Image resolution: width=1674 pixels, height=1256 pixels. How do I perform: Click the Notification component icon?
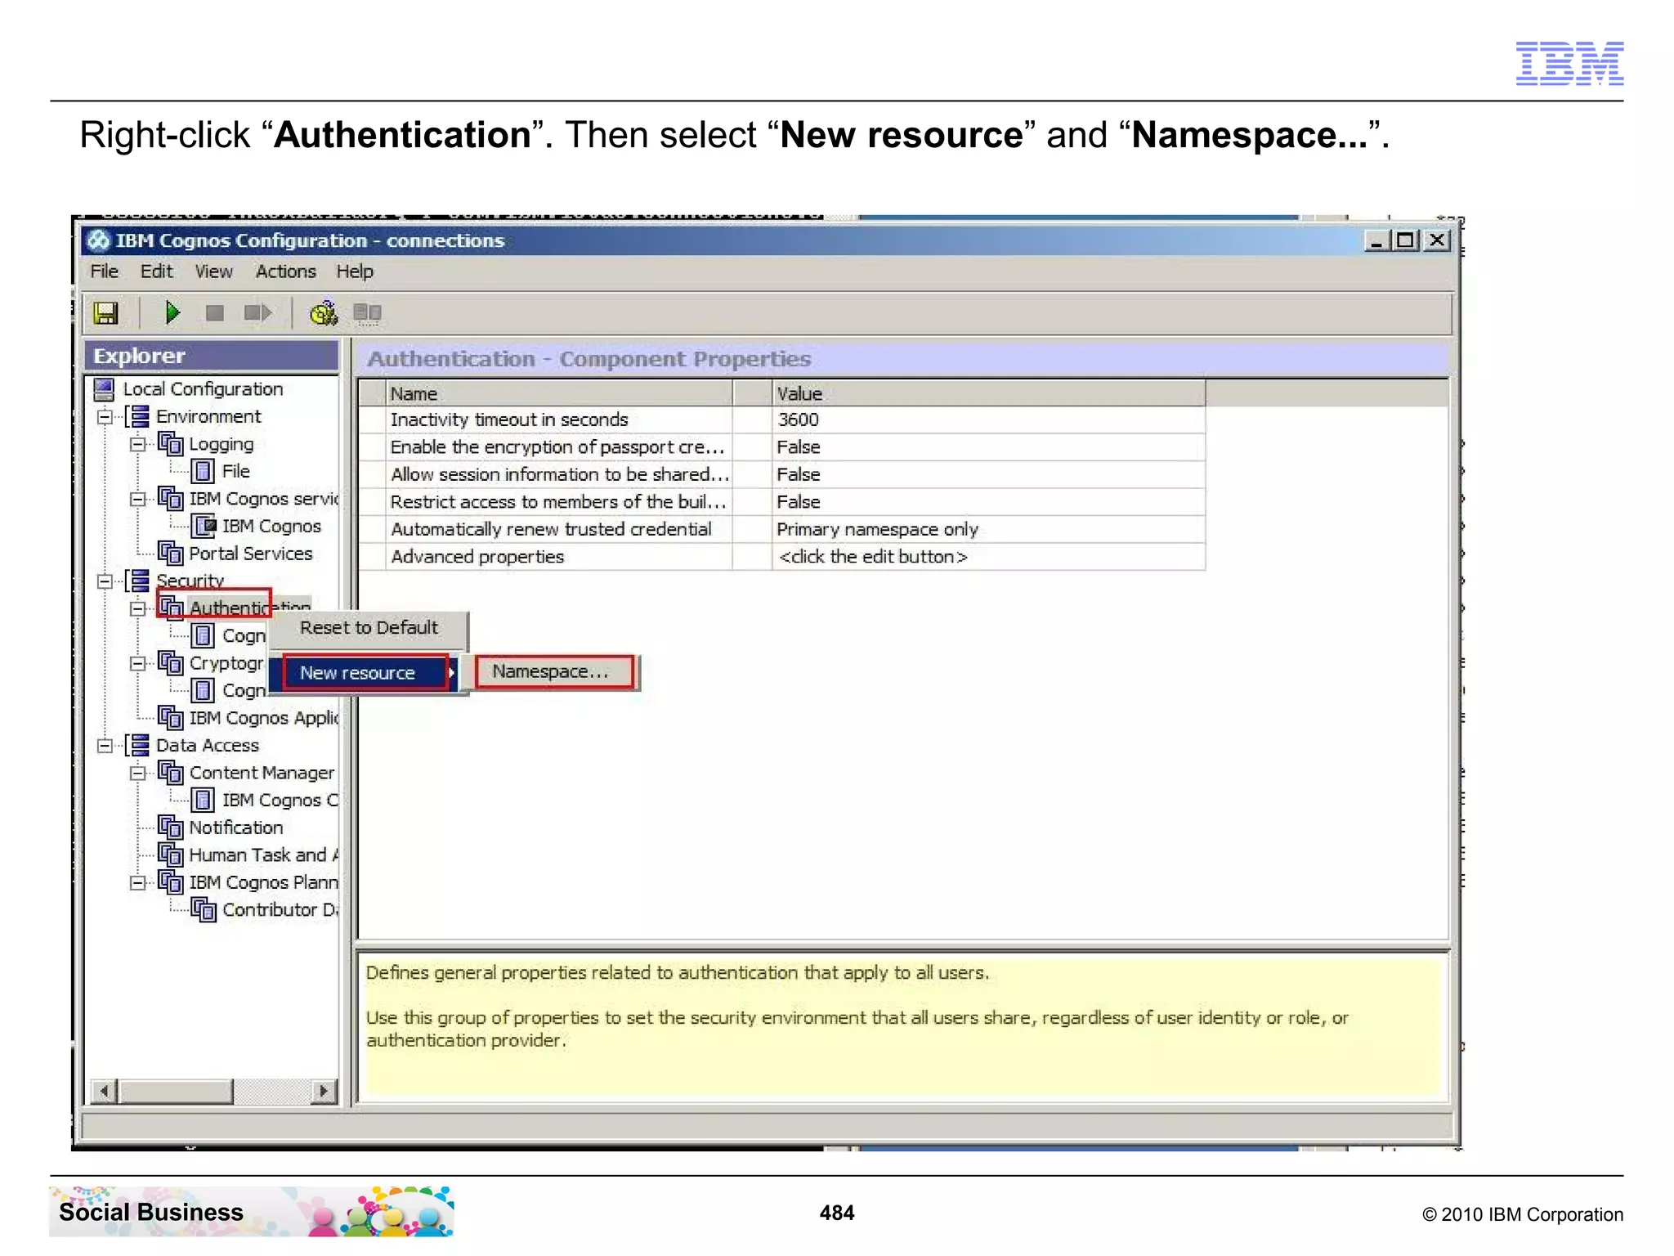point(171,828)
